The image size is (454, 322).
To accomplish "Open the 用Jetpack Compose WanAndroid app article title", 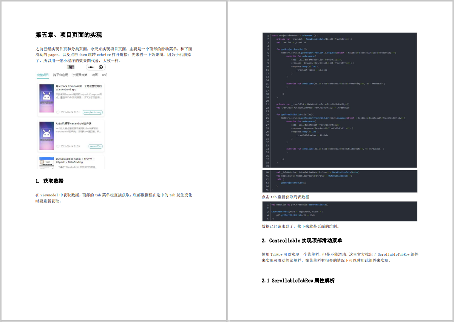I will pyautogui.click(x=79, y=88).
